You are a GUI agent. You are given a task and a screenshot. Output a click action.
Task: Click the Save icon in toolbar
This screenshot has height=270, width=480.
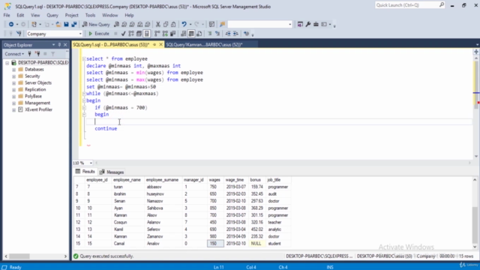click(x=66, y=24)
